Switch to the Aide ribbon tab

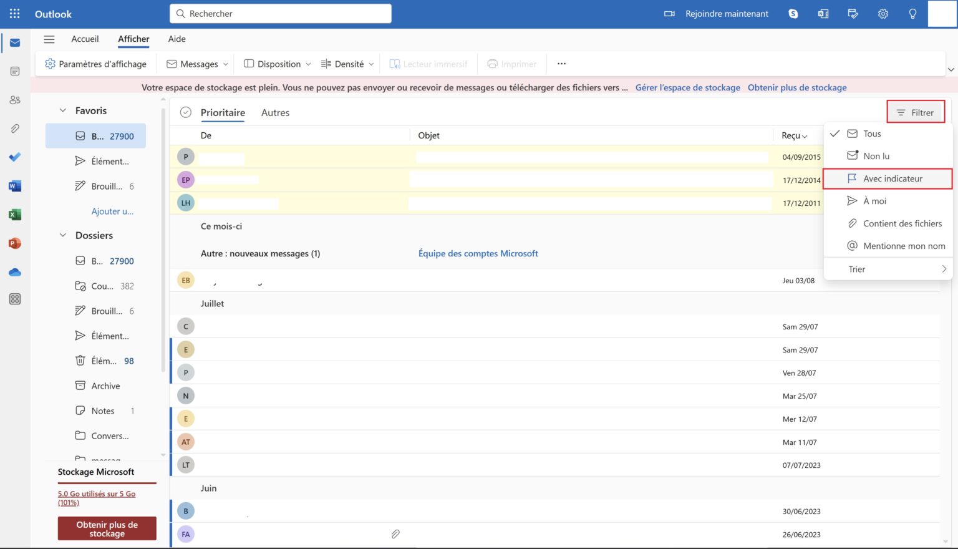[177, 39]
